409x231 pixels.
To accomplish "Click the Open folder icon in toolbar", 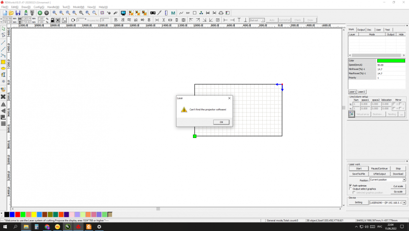I will (12, 13).
